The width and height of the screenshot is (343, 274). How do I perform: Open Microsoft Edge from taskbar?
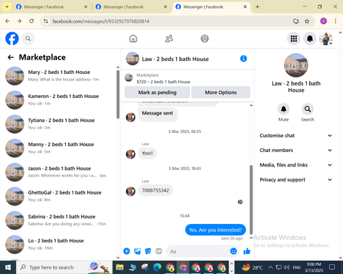158,267
